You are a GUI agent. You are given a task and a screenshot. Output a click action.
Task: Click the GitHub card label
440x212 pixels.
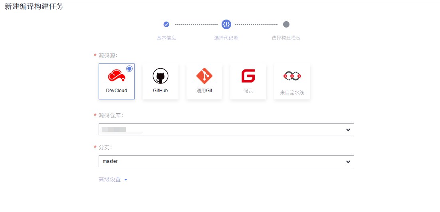(x=161, y=91)
